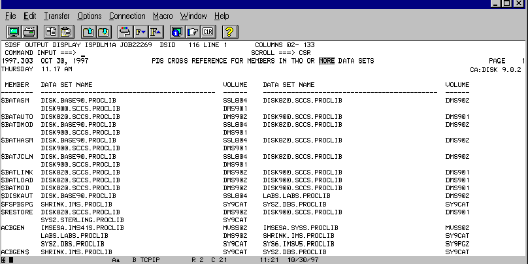Open the color remap toolbar icon
This screenshot has height=264, width=528.
(x=125, y=31)
